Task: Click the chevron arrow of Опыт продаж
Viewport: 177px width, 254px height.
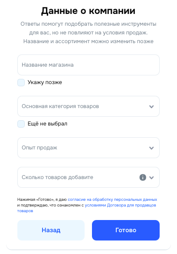Action: click(x=151, y=148)
